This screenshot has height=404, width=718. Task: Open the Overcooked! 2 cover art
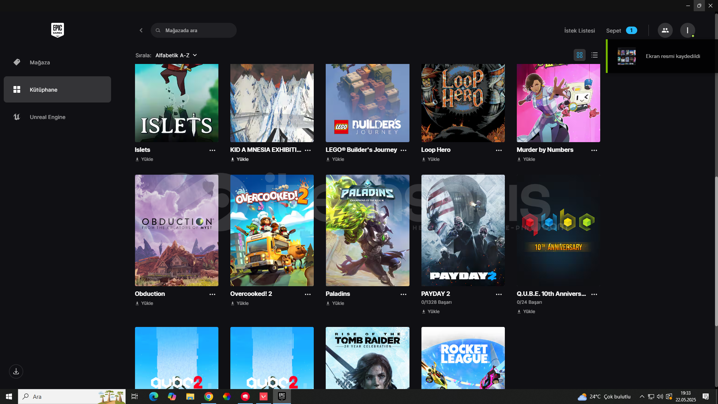tap(272, 230)
